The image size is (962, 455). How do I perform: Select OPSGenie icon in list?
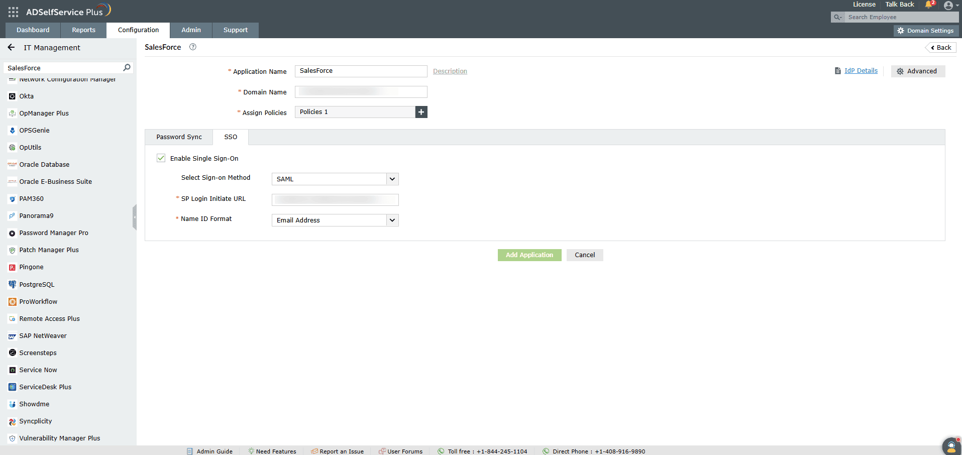pos(12,131)
